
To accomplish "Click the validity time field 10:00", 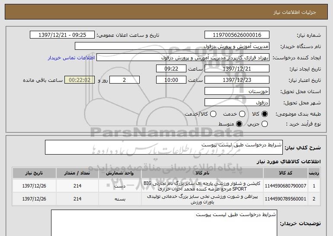I will 171,80.
